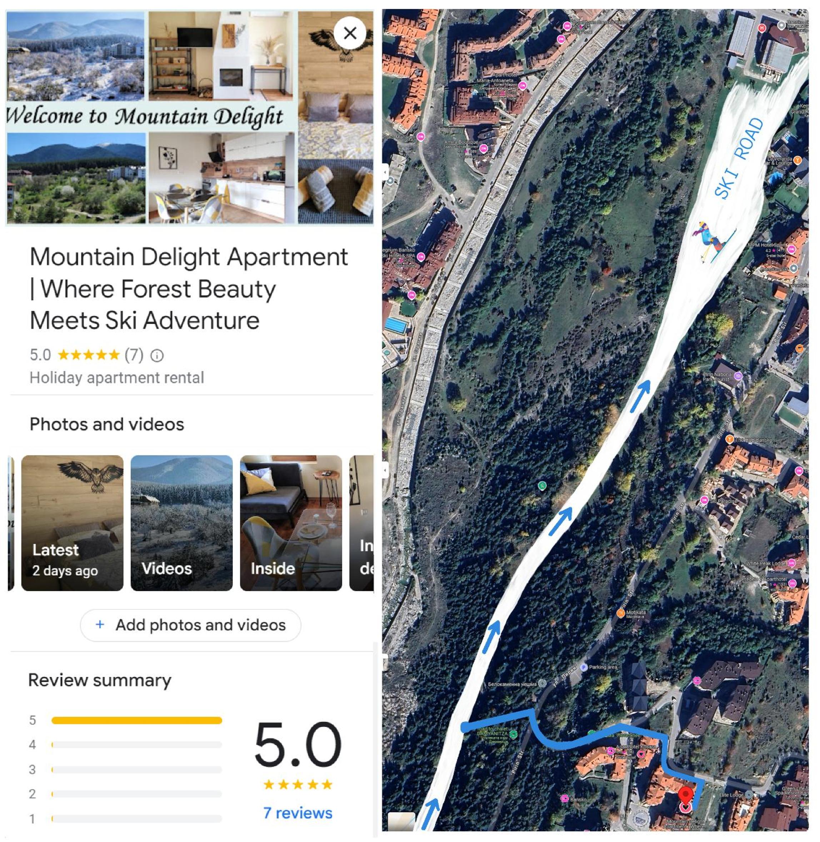Image resolution: width=820 pixels, height=842 pixels.
Task: Open the Latest photos thumbnail
Action: tap(72, 523)
